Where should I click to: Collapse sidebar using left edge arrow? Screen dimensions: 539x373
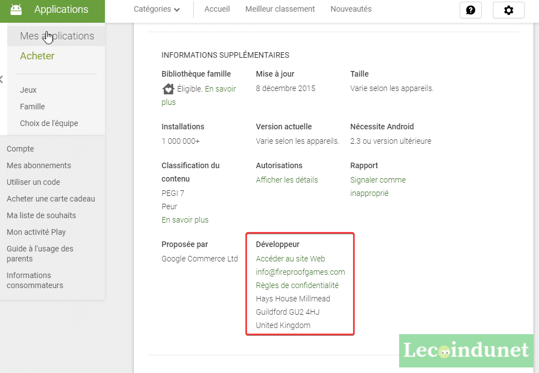pyautogui.click(x=2, y=79)
